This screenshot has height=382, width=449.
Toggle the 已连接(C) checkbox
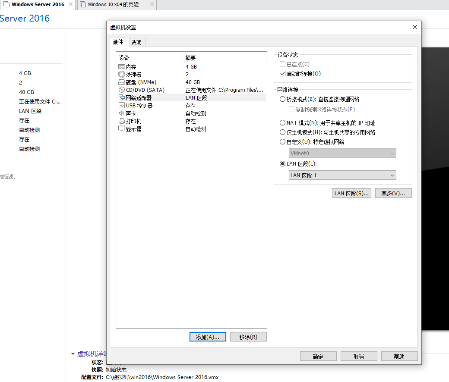282,64
